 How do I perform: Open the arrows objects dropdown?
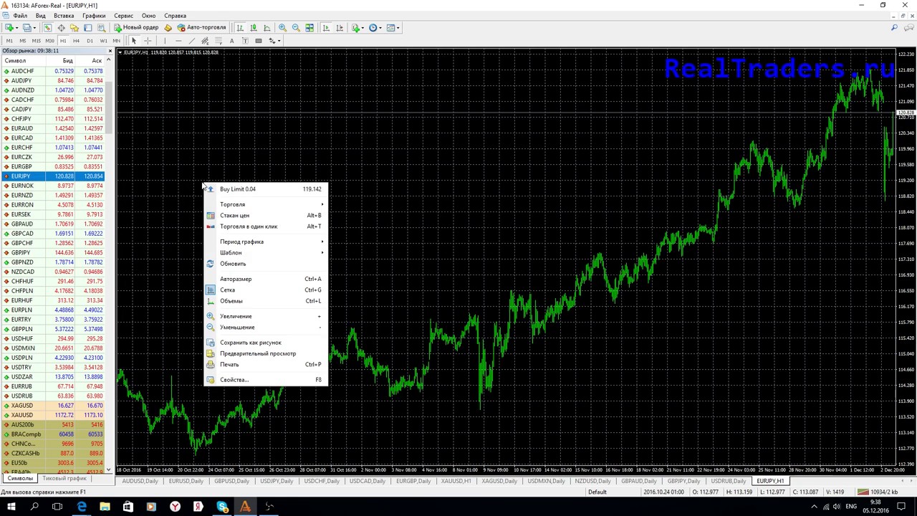tap(279, 41)
